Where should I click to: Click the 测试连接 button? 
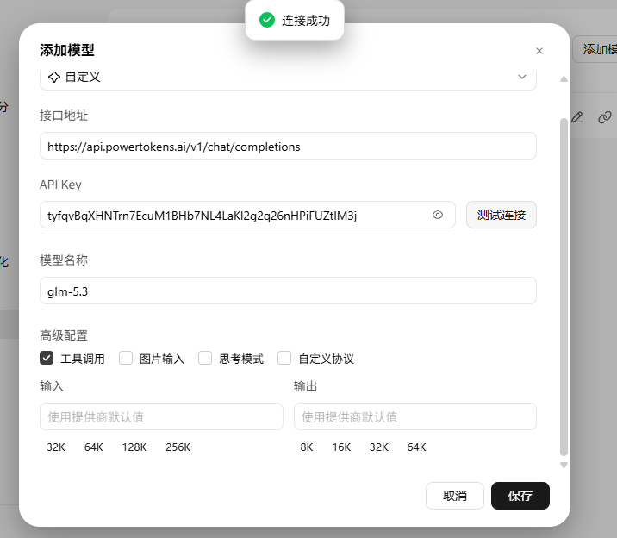point(501,215)
